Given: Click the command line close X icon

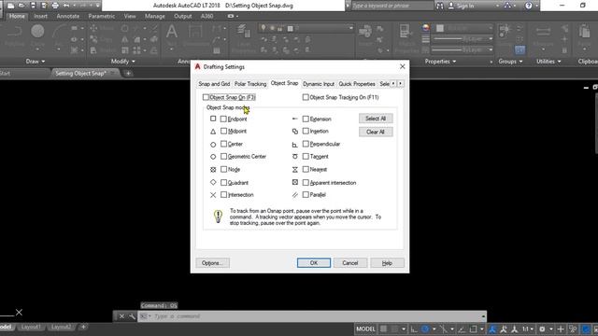Looking at the screenshot, I should click(x=121, y=316).
